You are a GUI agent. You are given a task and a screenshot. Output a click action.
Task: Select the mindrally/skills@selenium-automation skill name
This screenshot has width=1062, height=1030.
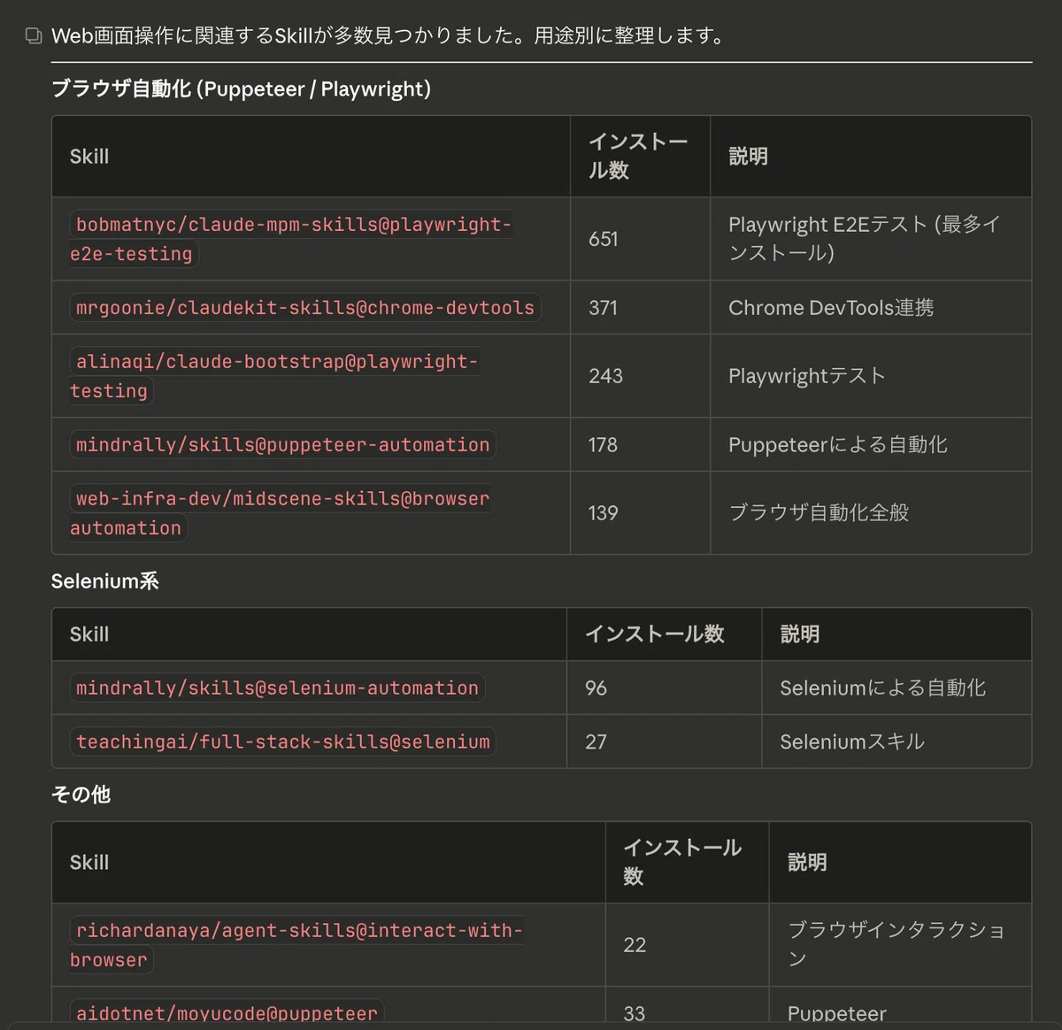[277, 688]
